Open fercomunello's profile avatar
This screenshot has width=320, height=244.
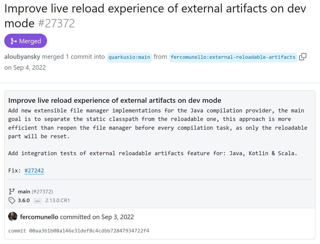(x=13, y=216)
